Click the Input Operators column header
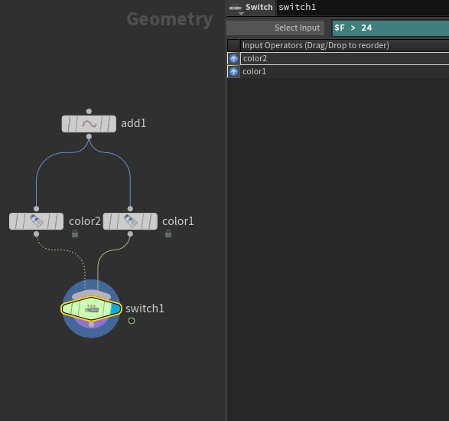Viewport: 449px width, 421px height. (344, 45)
